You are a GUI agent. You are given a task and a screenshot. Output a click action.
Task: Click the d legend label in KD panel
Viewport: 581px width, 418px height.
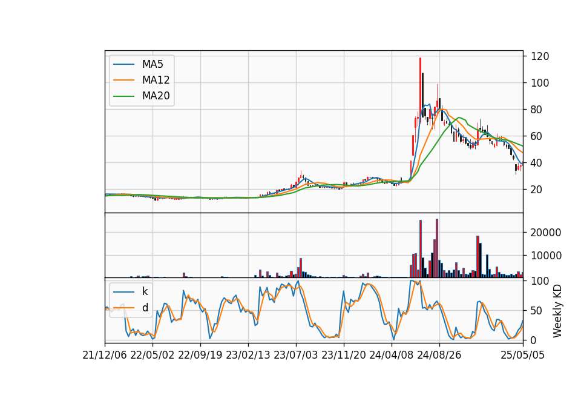(x=145, y=308)
